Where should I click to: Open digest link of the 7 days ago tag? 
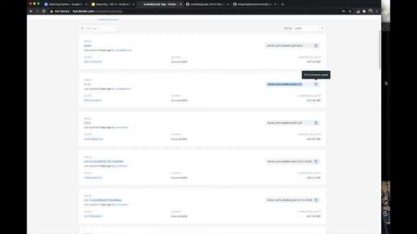coord(93,216)
